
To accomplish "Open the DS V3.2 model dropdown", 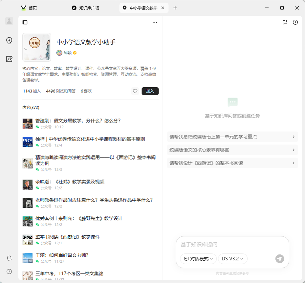I will [x=232, y=259].
